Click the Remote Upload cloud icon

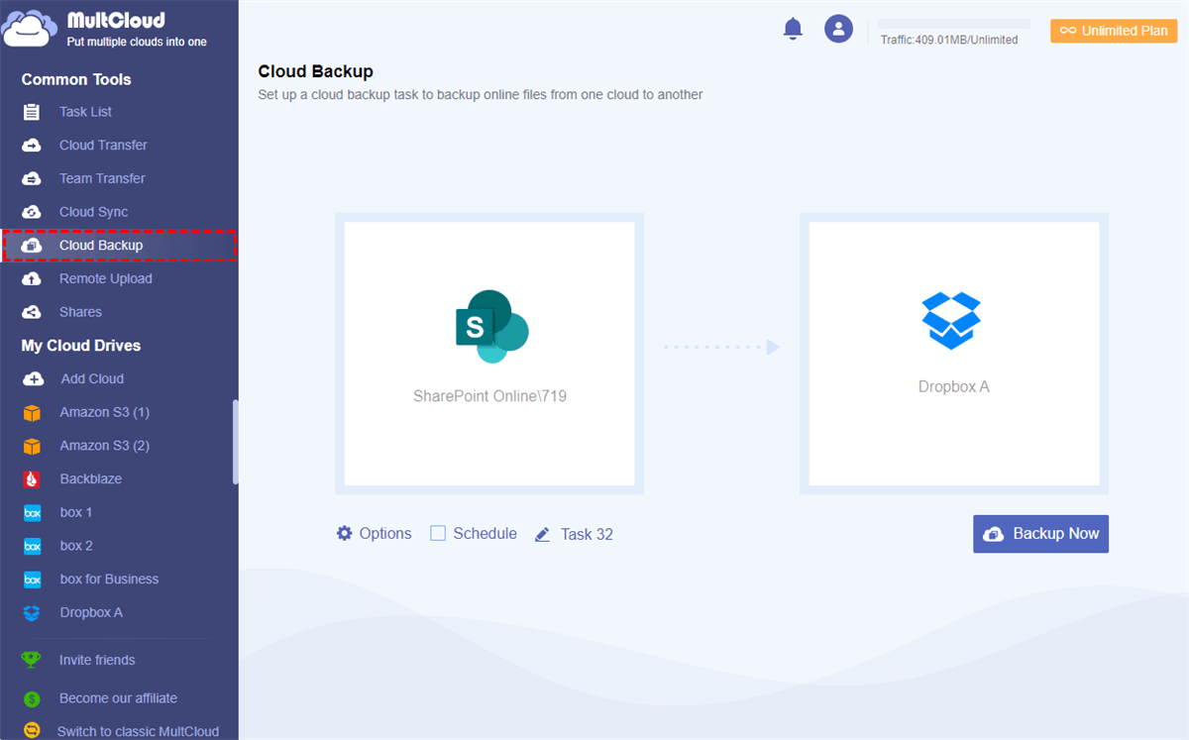coord(32,279)
